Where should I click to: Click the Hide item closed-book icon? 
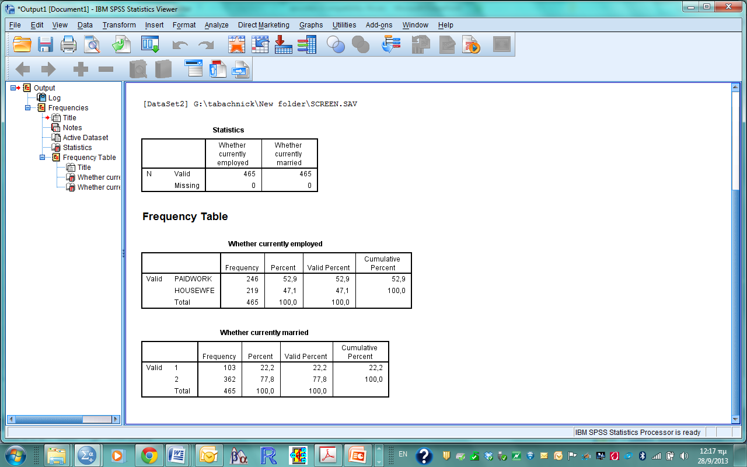click(163, 69)
